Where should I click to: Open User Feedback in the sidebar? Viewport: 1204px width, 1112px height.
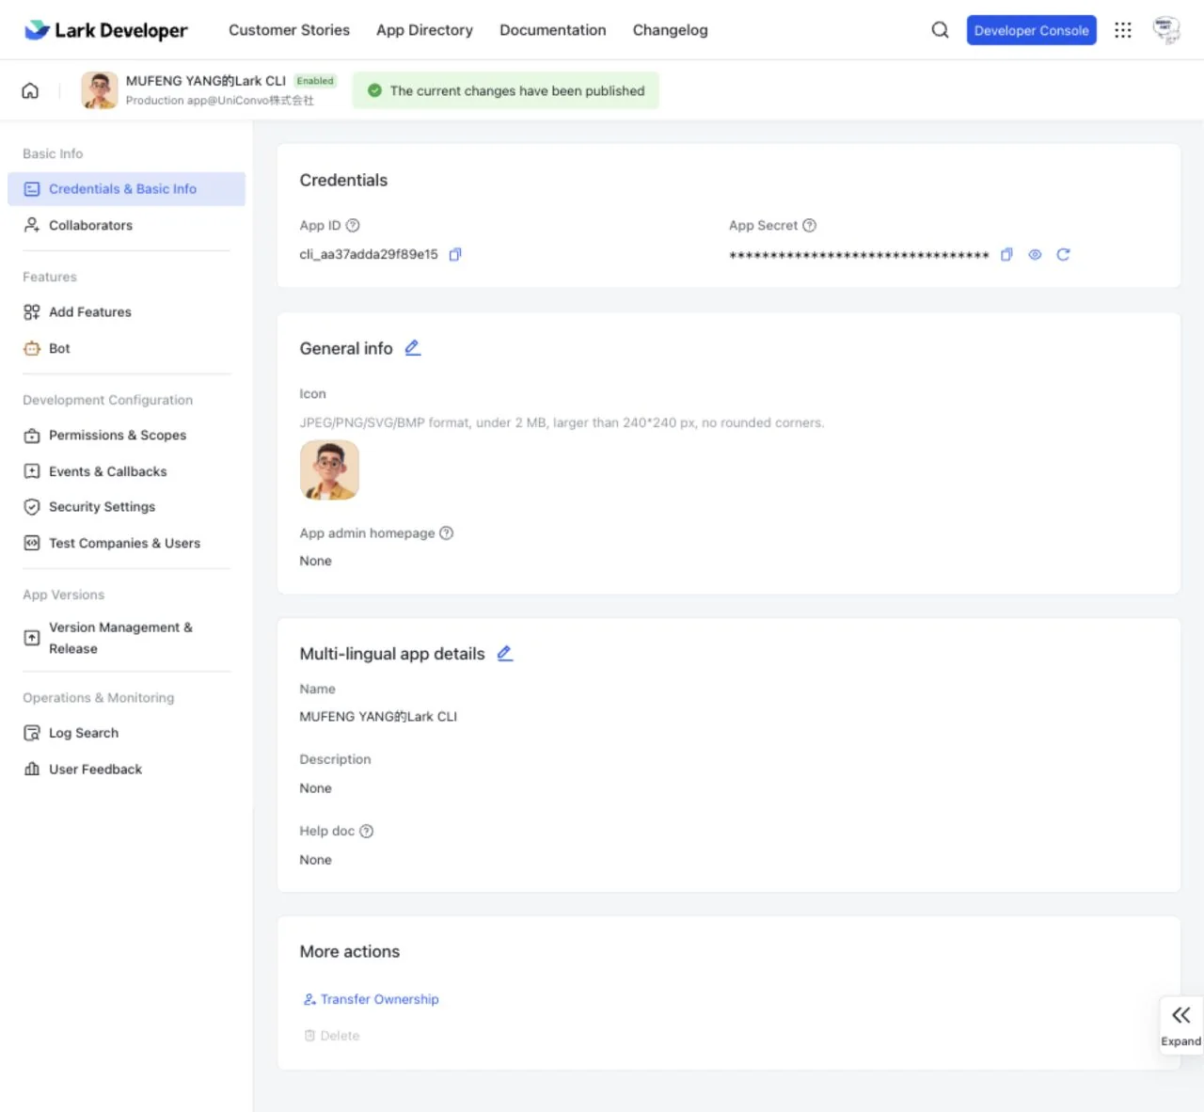pos(126,770)
